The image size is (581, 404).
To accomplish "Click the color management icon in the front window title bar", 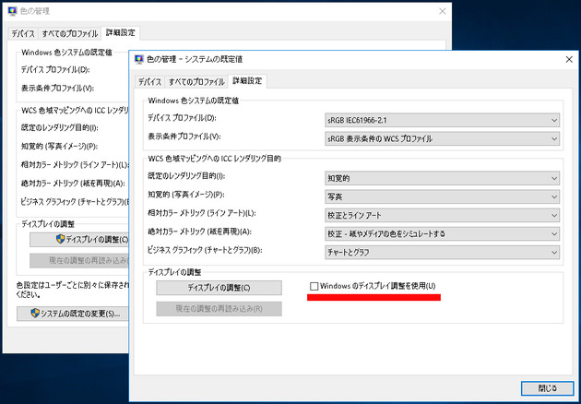I will pos(139,59).
